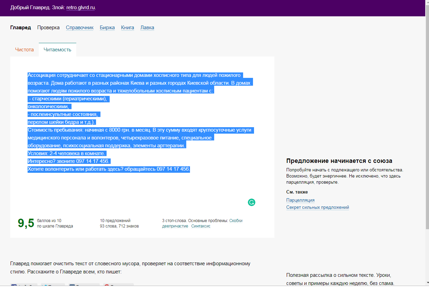Click the line '- старческими (гериатрическими),'
Image resolution: width=429 pixels, height=287 pixels.
click(x=69, y=99)
